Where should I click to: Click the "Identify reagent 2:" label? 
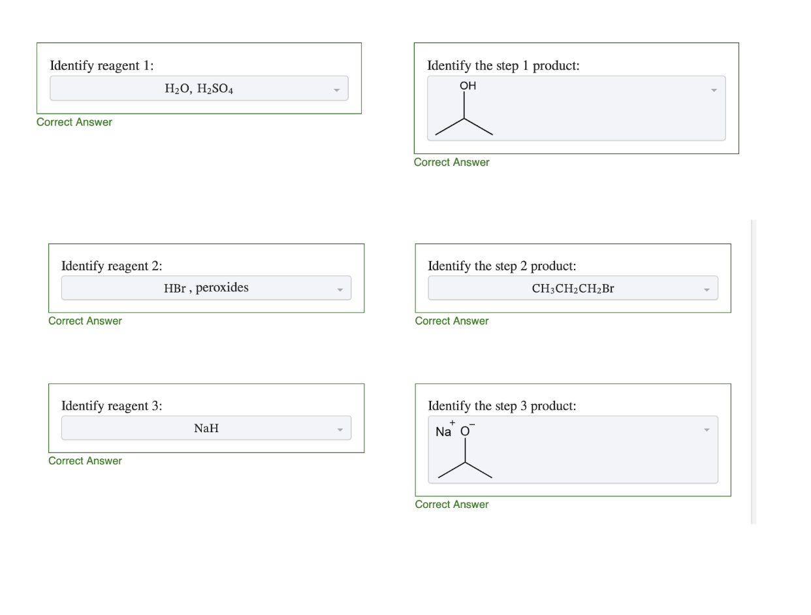click(x=112, y=266)
